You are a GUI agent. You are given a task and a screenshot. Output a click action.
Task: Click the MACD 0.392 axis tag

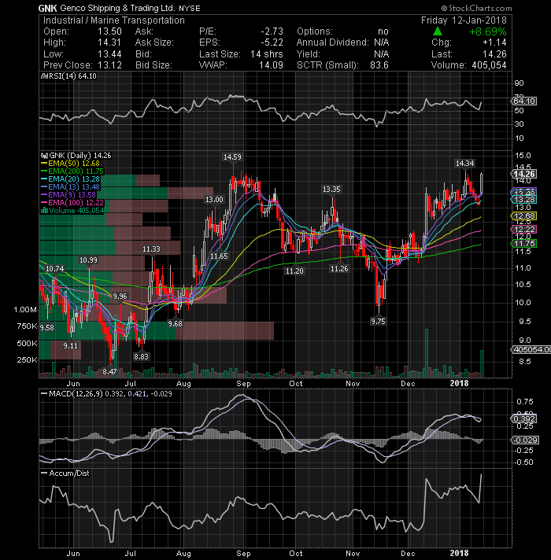coord(523,418)
